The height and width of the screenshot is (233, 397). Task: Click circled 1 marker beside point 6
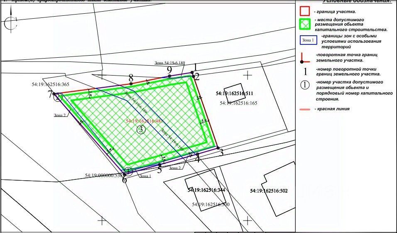(x=128, y=171)
